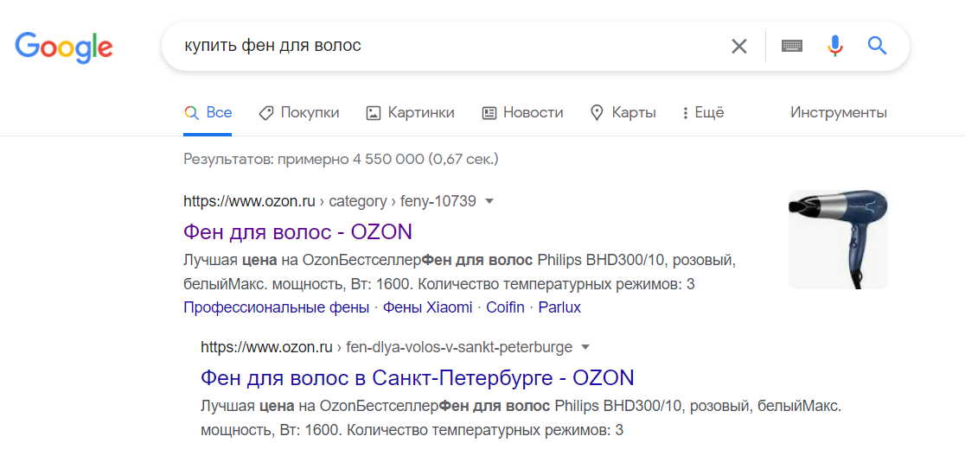Expand dropdown arrow next to fen-dlya-volos-v-sankt-peterburge URL
Screen dimensions: 965x468
[x=585, y=347]
